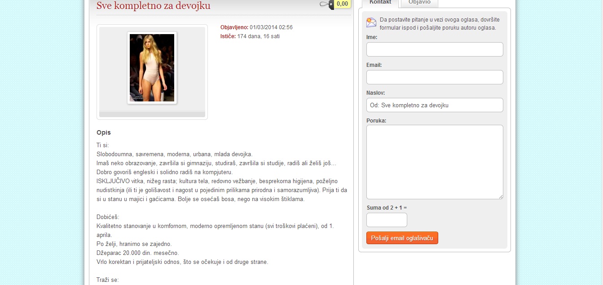
Task: Click the Ime: field label
Action: [x=372, y=37]
